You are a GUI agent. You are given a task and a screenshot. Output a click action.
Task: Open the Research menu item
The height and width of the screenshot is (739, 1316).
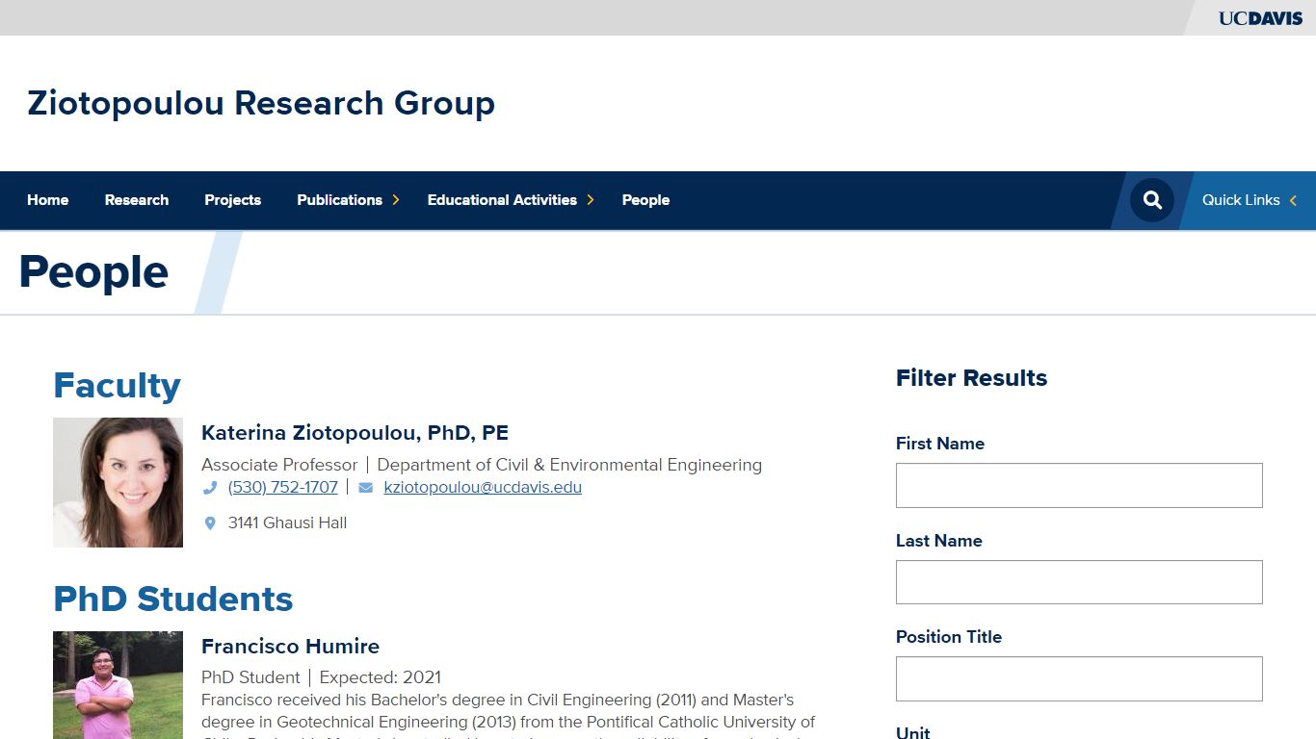pyautogui.click(x=137, y=200)
